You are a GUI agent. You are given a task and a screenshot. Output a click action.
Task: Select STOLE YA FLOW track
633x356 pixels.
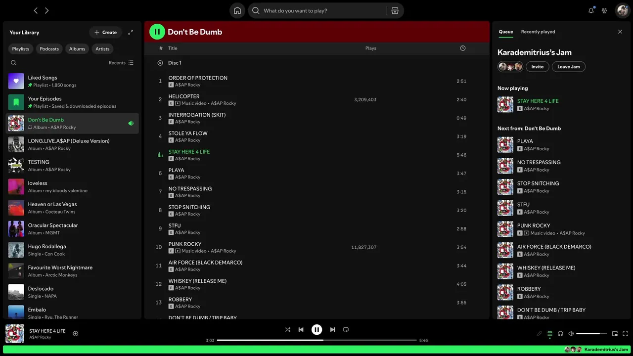click(316, 136)
